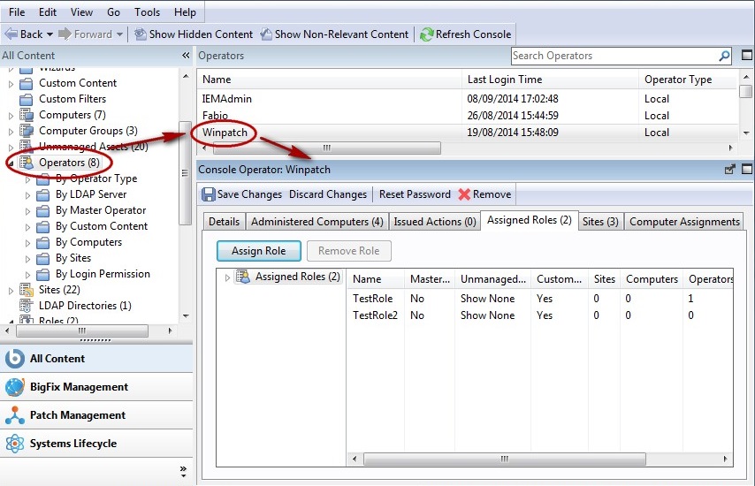Viewport: 755px width, 486px height.
Task: Click the Assign Role button
Action: coord(258,251)
